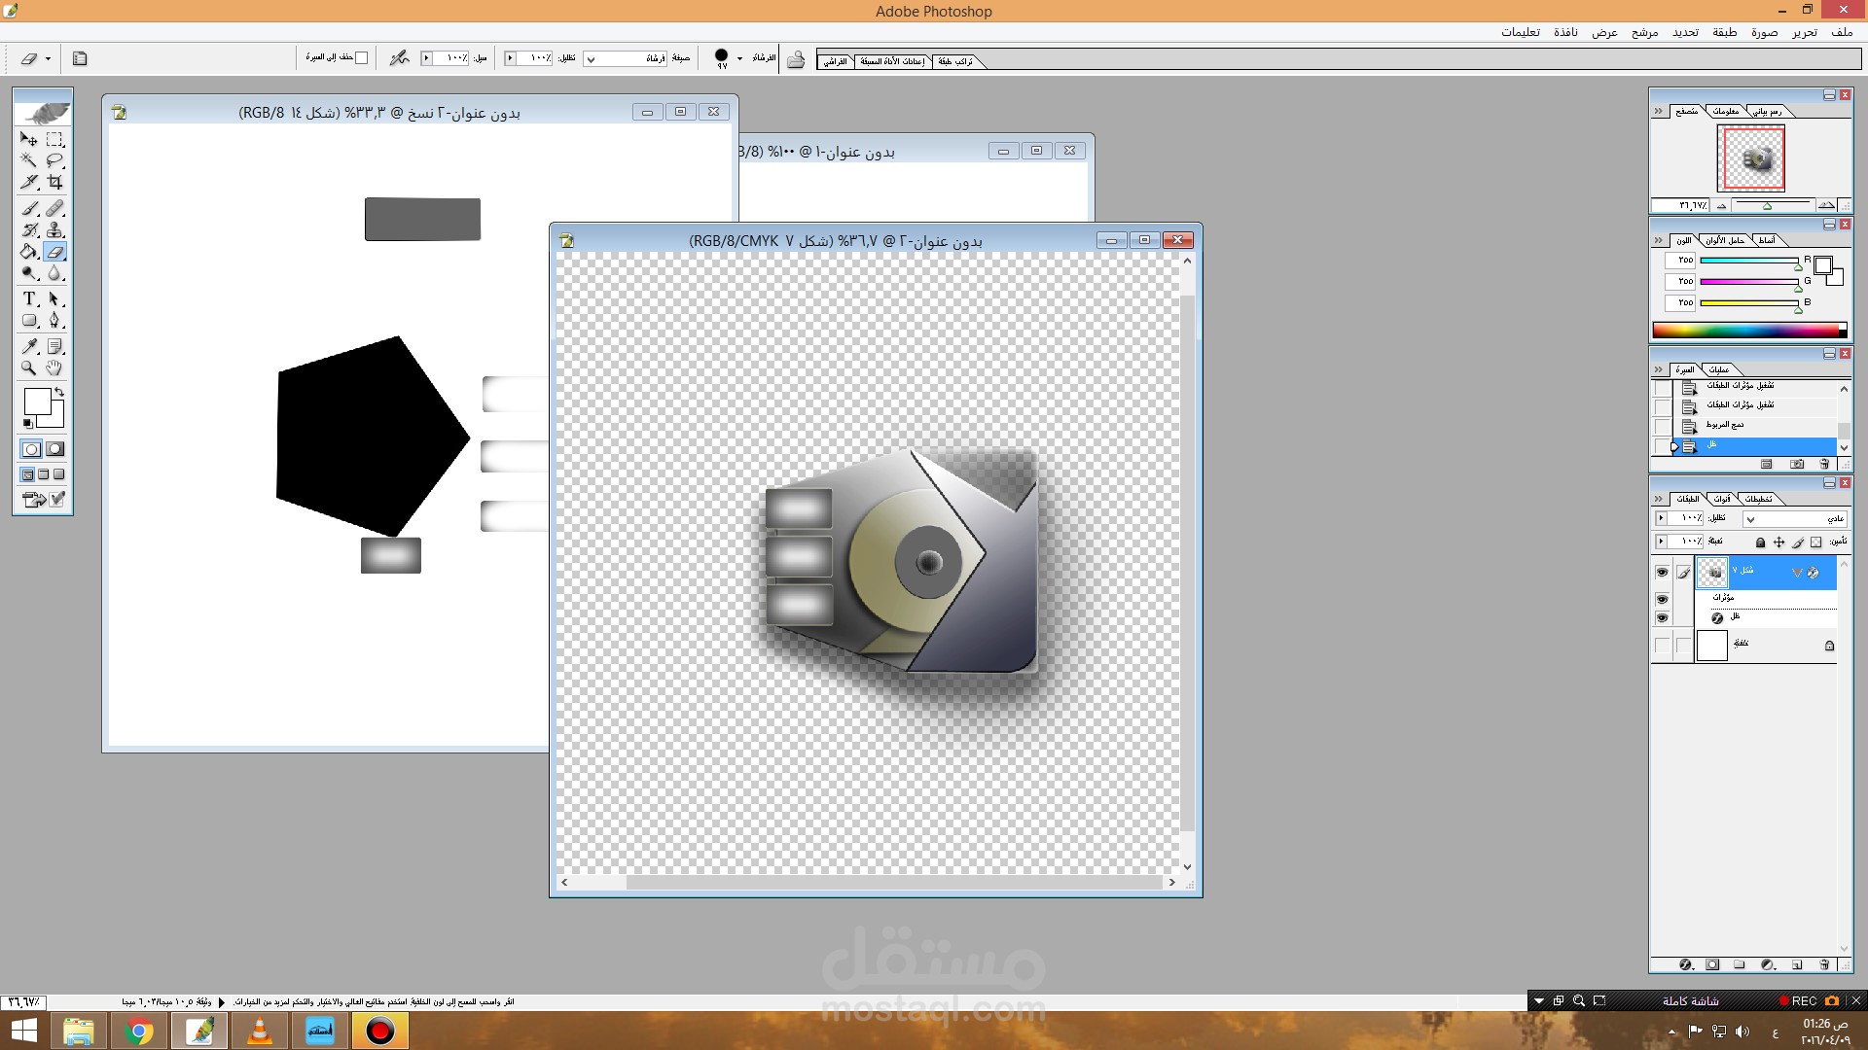Open brush preset picker arrow
This screenshot has height=1050, width=1868.
click(739, 58)
